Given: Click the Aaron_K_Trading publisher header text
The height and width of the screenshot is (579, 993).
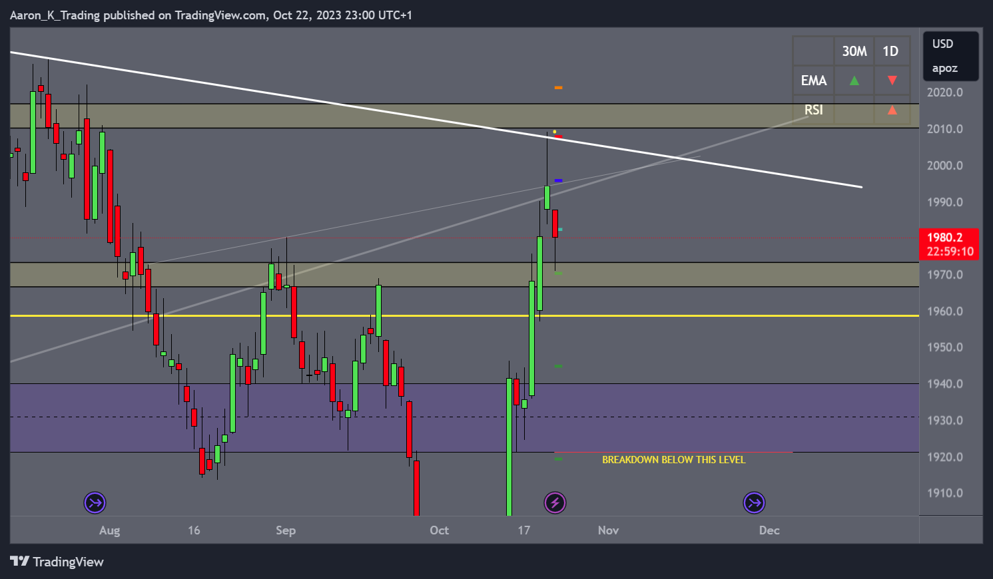Looking at the screenshot, I should click(210, 15).
